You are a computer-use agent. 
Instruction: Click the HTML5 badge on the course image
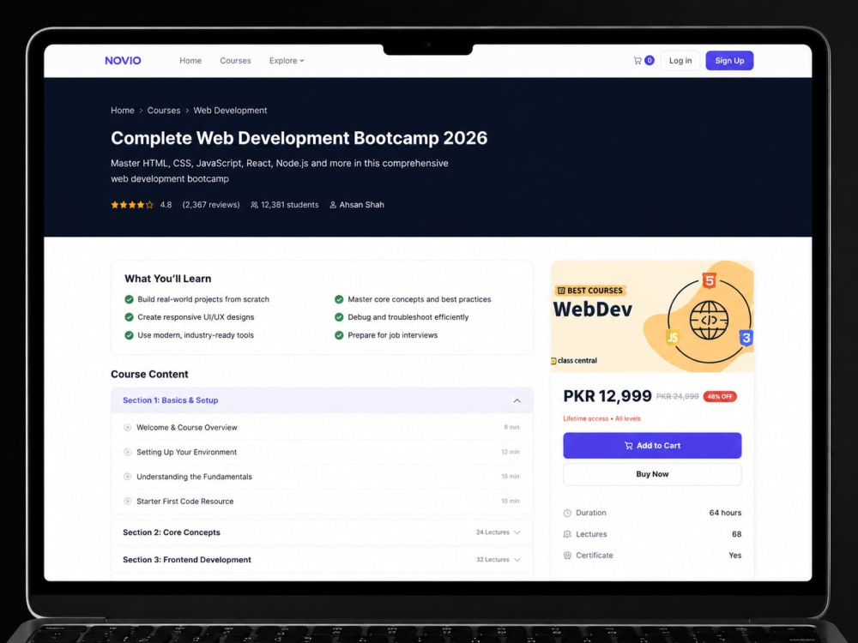click(x=710, y=281)
